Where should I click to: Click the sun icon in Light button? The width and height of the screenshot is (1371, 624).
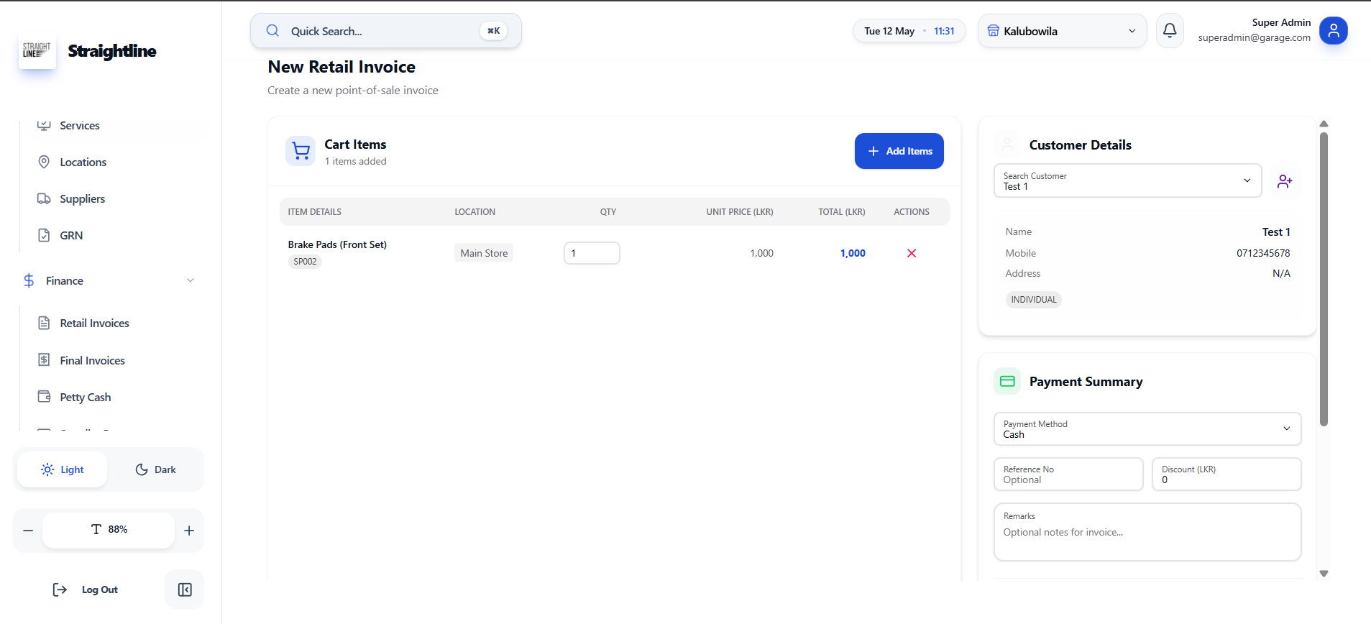coord(47,469)
